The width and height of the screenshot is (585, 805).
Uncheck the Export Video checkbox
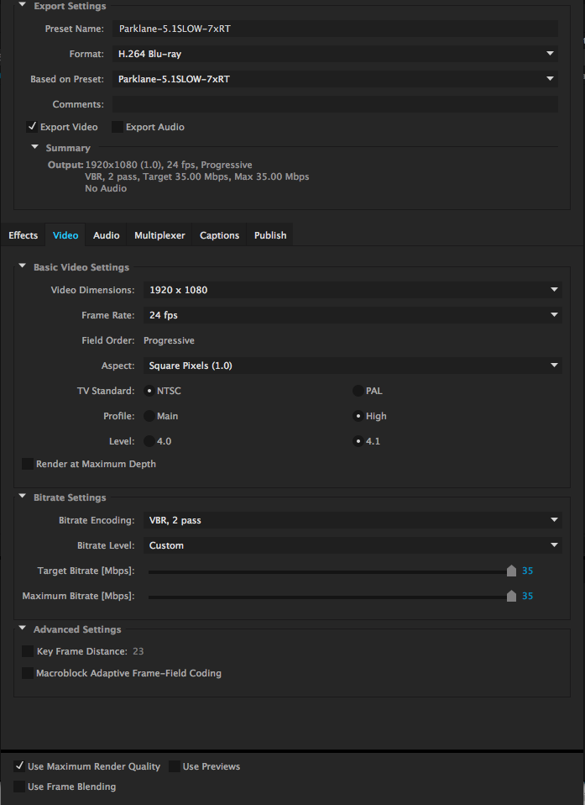tap(32, 126)
